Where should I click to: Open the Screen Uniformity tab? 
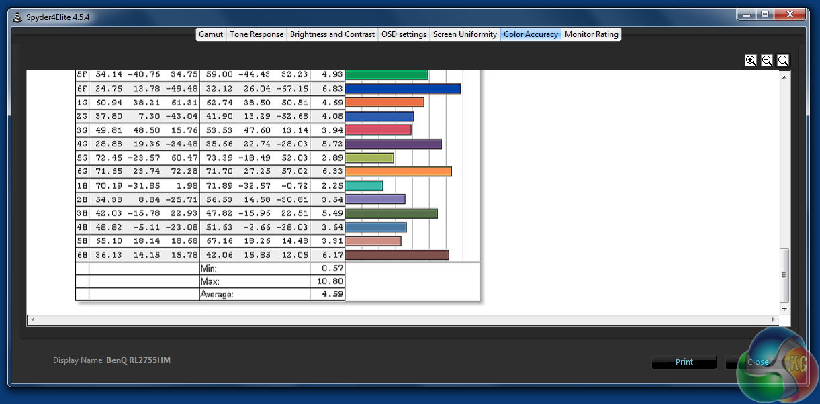465,34
